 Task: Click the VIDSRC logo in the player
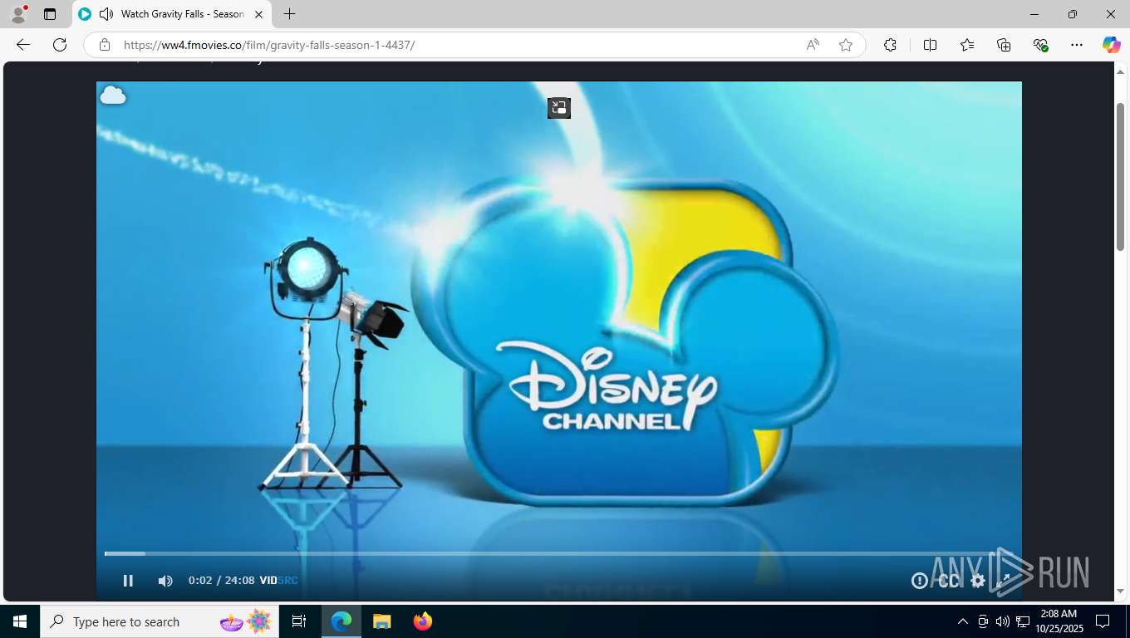(x=278, y=581)
